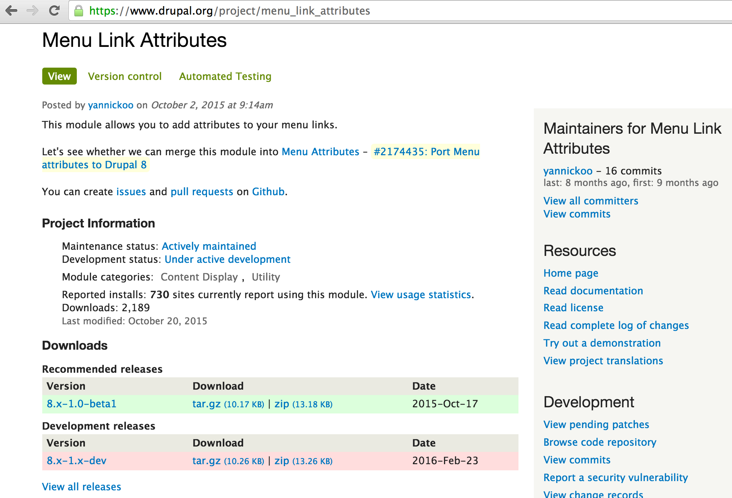Open release 8.x-1.0-beta1
Viewport: 732px width, 498px height.
(x=81, y=403)
